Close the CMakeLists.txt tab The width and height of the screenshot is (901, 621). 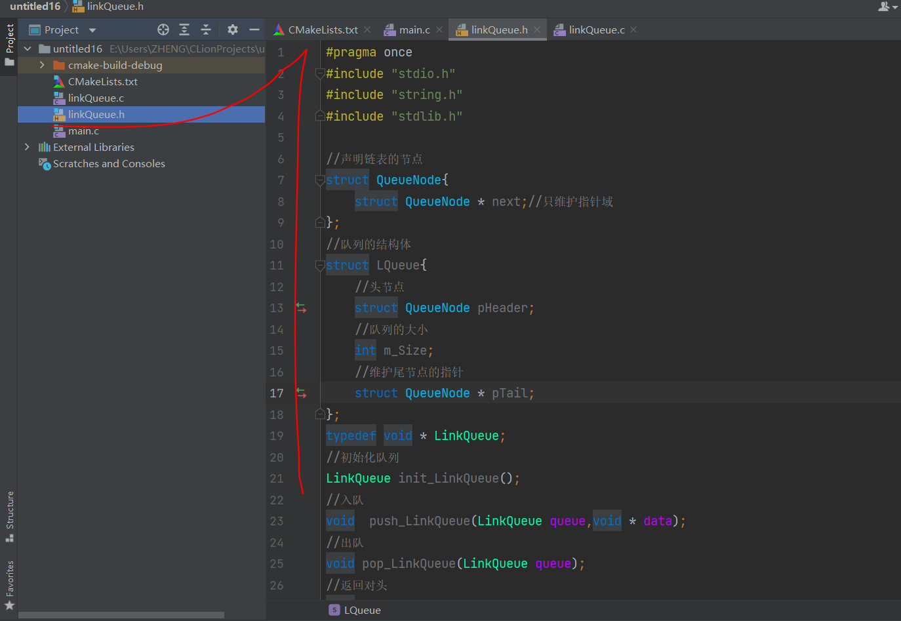click(x=367, y=30)
